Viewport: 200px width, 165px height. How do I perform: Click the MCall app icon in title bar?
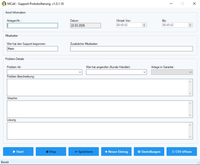4,4
